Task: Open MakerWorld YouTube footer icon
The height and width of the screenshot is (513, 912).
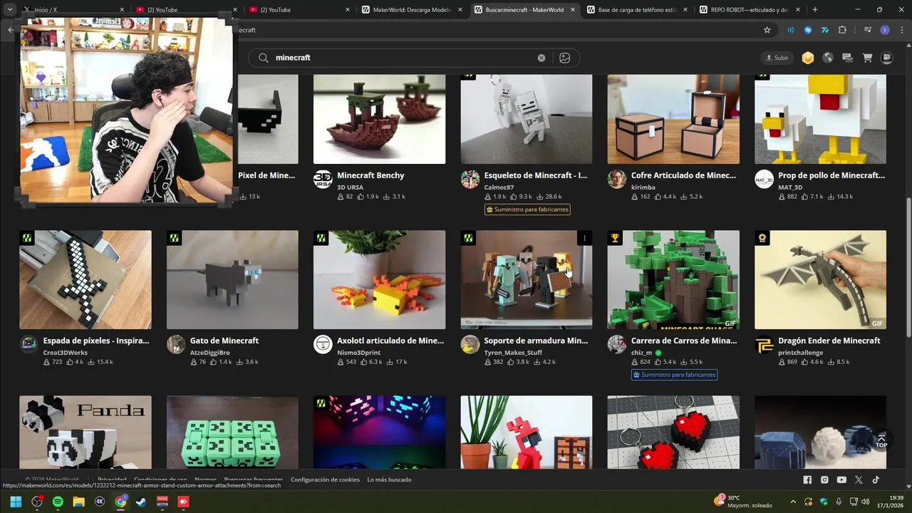Action: 841,480
